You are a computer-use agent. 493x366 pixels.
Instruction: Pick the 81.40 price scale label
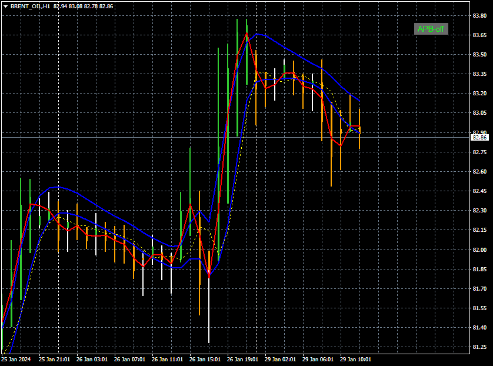480,328
